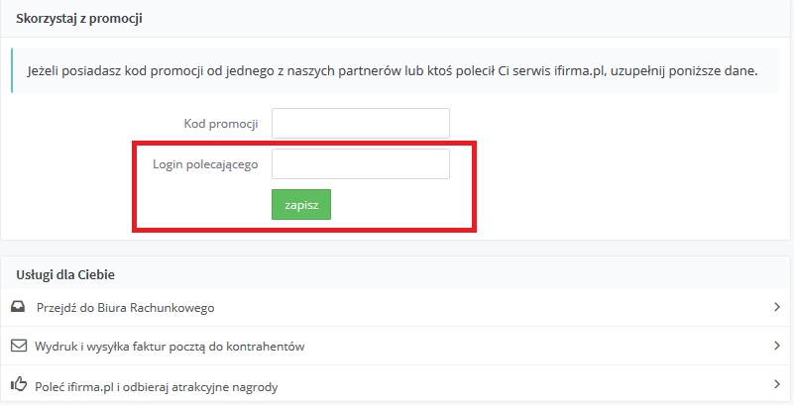The height and width of the screenshot is (405, 794).
Task: Click the inbox tray icon beside Biura Rachunkowego
Action: pos(18,307)
